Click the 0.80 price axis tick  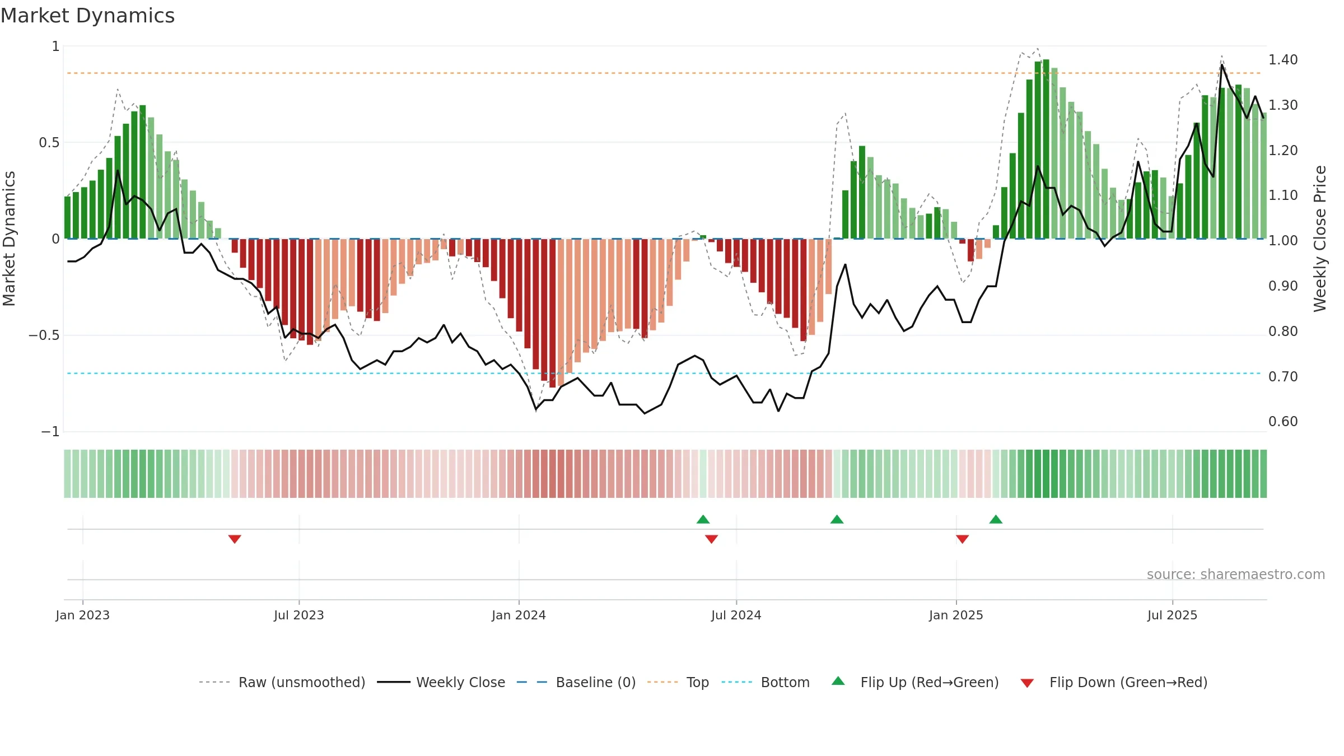coord(1283,331)
